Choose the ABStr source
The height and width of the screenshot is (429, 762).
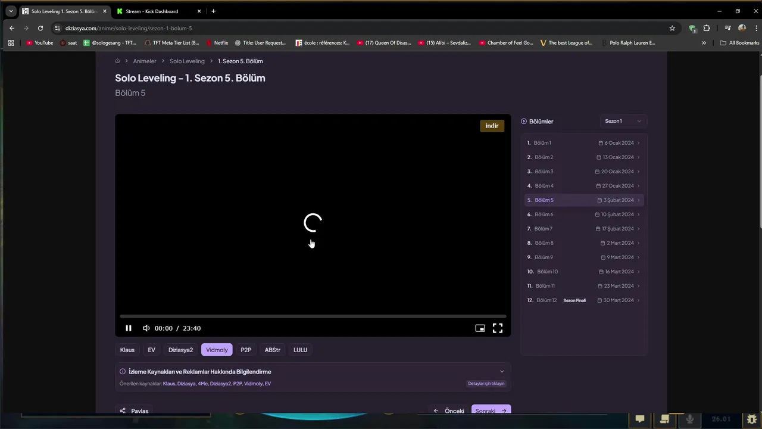[272, 350]
